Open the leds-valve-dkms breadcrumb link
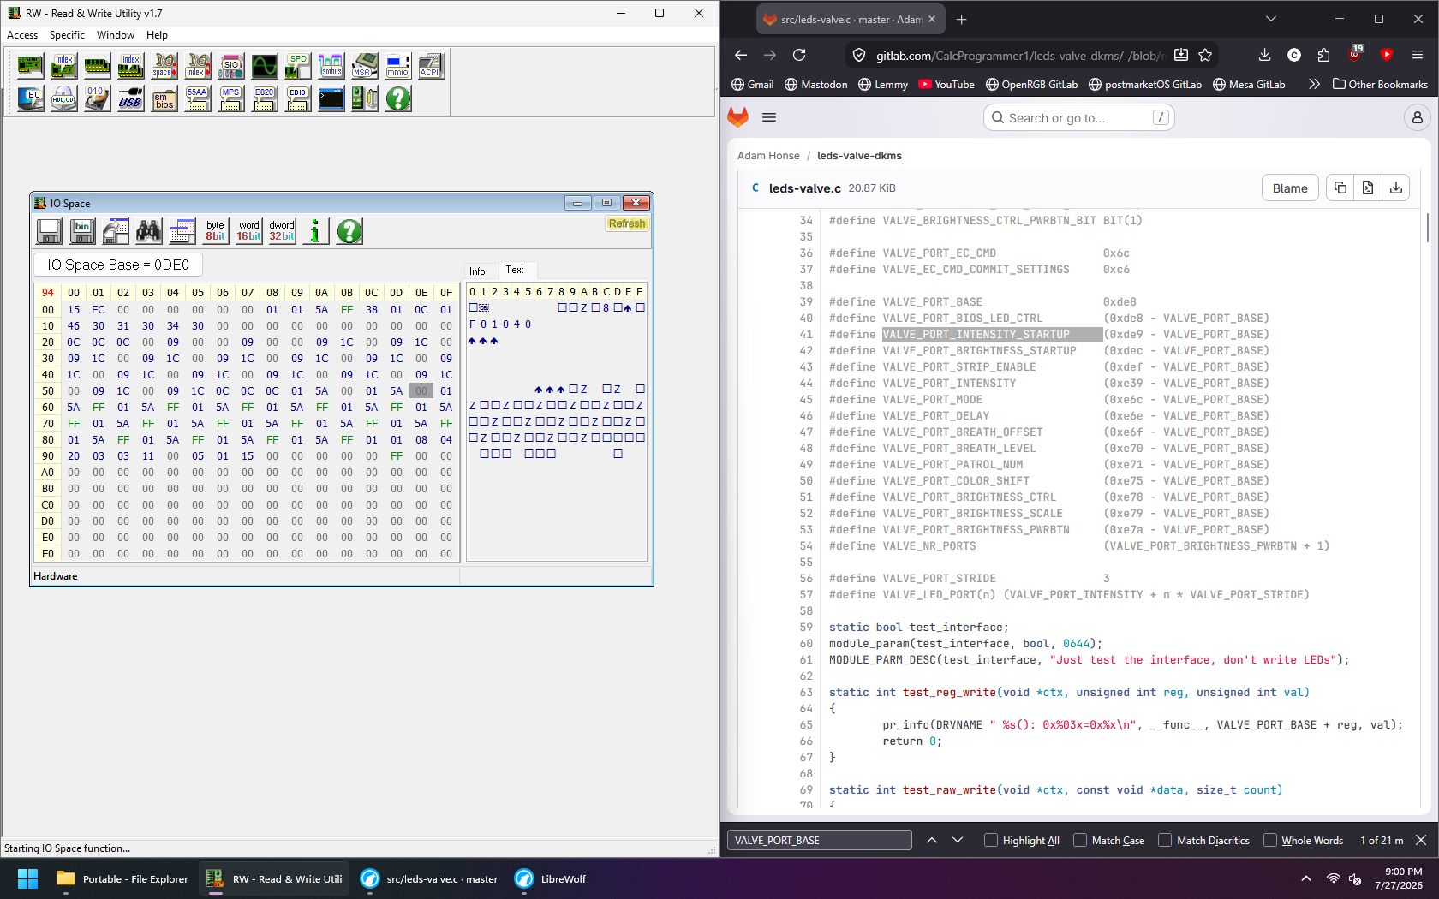The width and height of the screenshot is (1439, 899). pyautogui.click(x=859, y=156)
